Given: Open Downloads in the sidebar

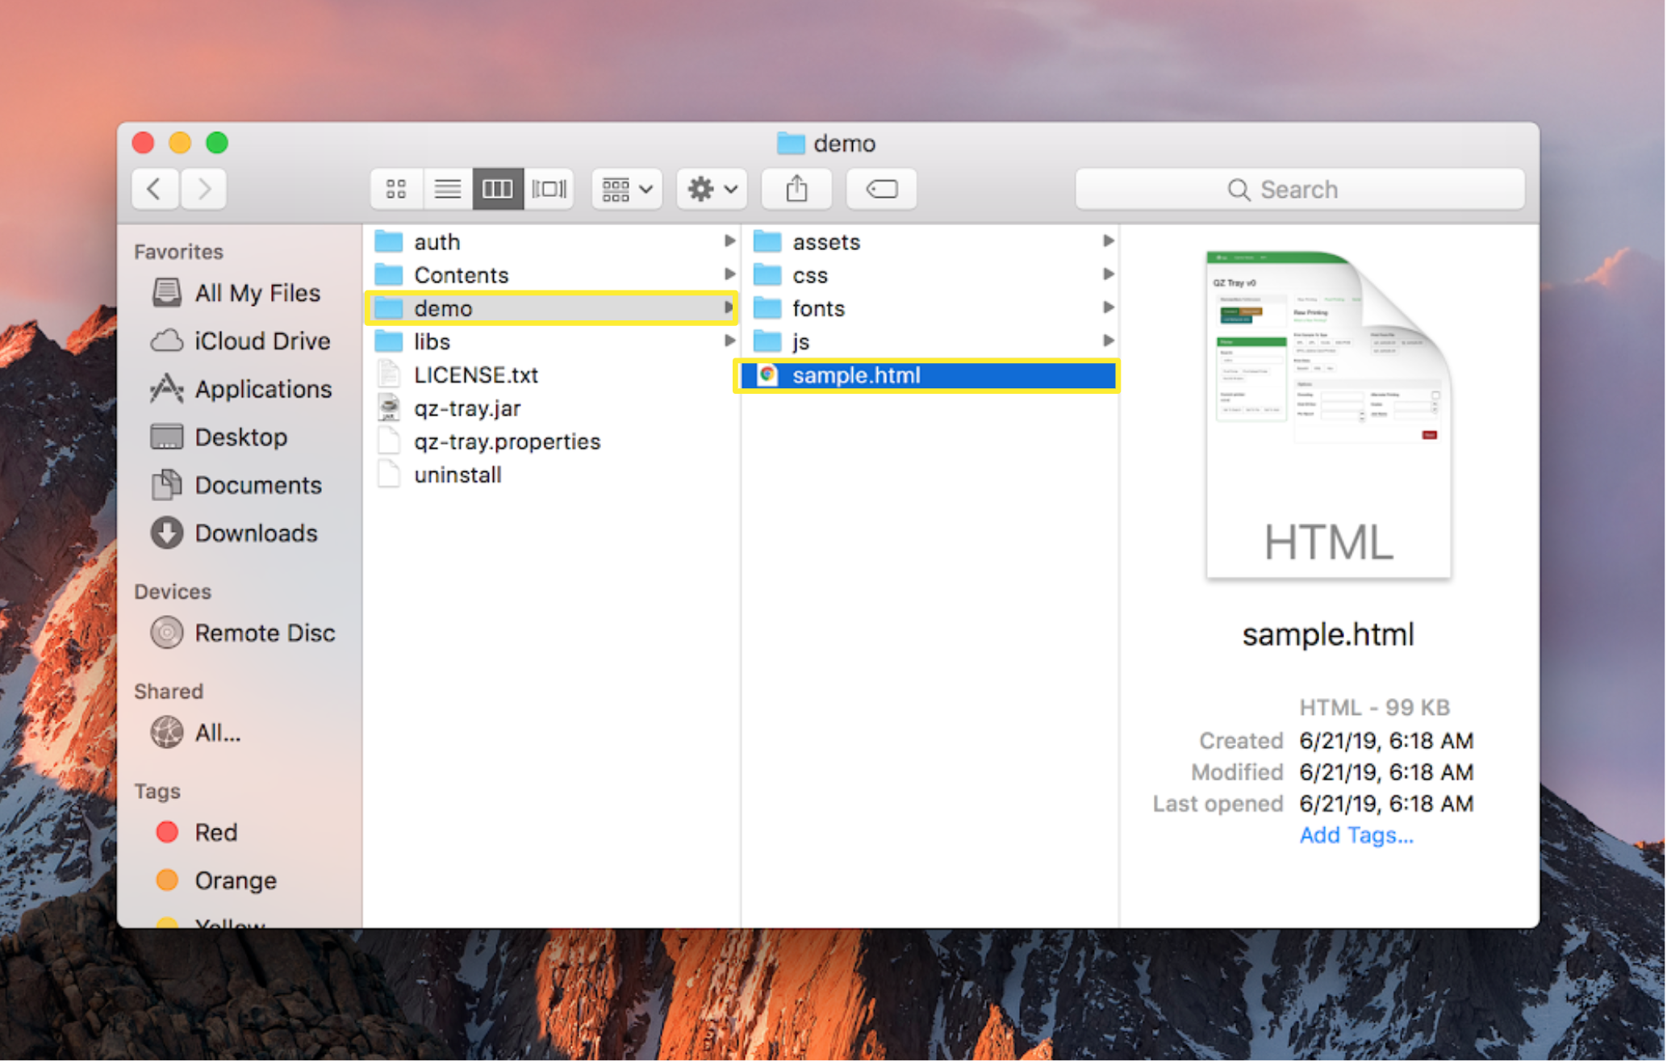Looking at the screenshot, I should click(255, 533).
